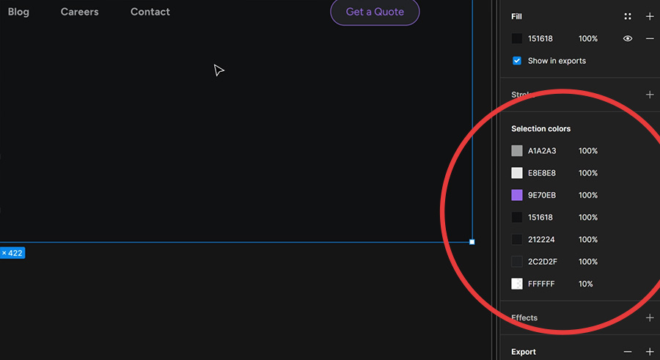The image size is (660, 360).
Task: Edit opacity of the 9E70EB color
Action: tap(588, 195)
